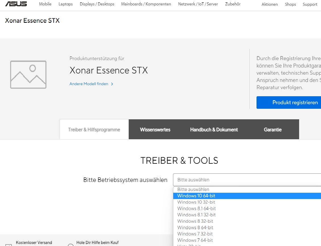Viewport: 321px width, 246px height.
Task: Open the Support link
Action: (x=310, y=4)
